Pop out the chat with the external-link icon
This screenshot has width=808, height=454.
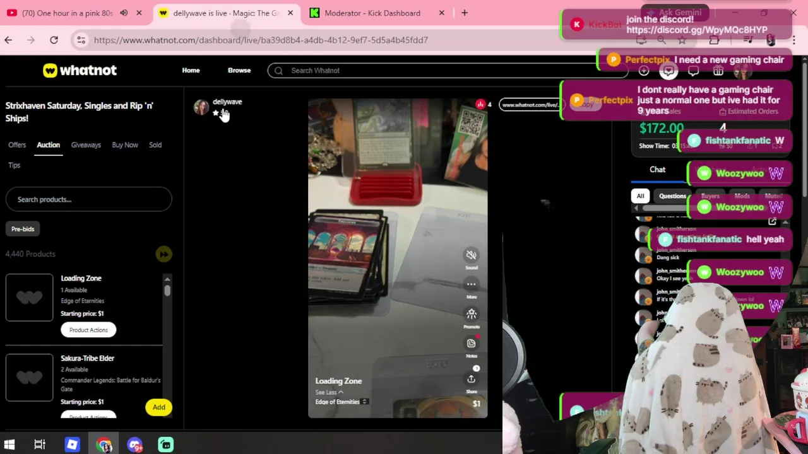tap(772, 221)
